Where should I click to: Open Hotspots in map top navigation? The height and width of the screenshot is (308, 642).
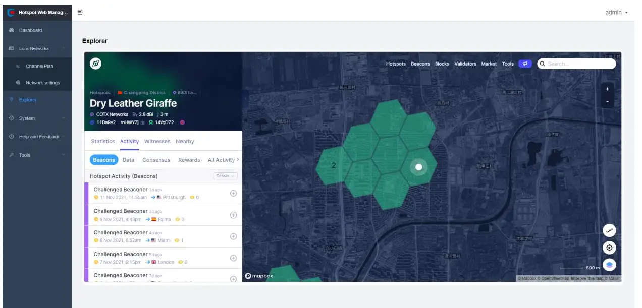click(396, 64)
